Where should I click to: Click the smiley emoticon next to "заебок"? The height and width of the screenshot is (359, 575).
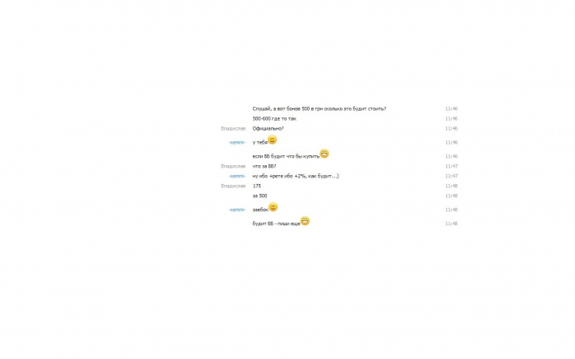click(273, 207)
